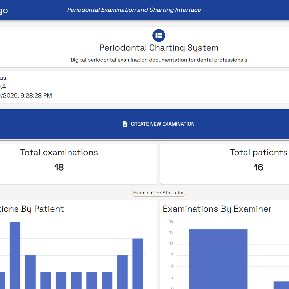Select the tallest bar in By Patient chart
This screenshot has height=289, width=289.
click(x=15, y=255)
